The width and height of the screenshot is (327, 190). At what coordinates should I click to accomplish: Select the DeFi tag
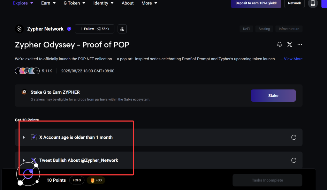point(246,29)
